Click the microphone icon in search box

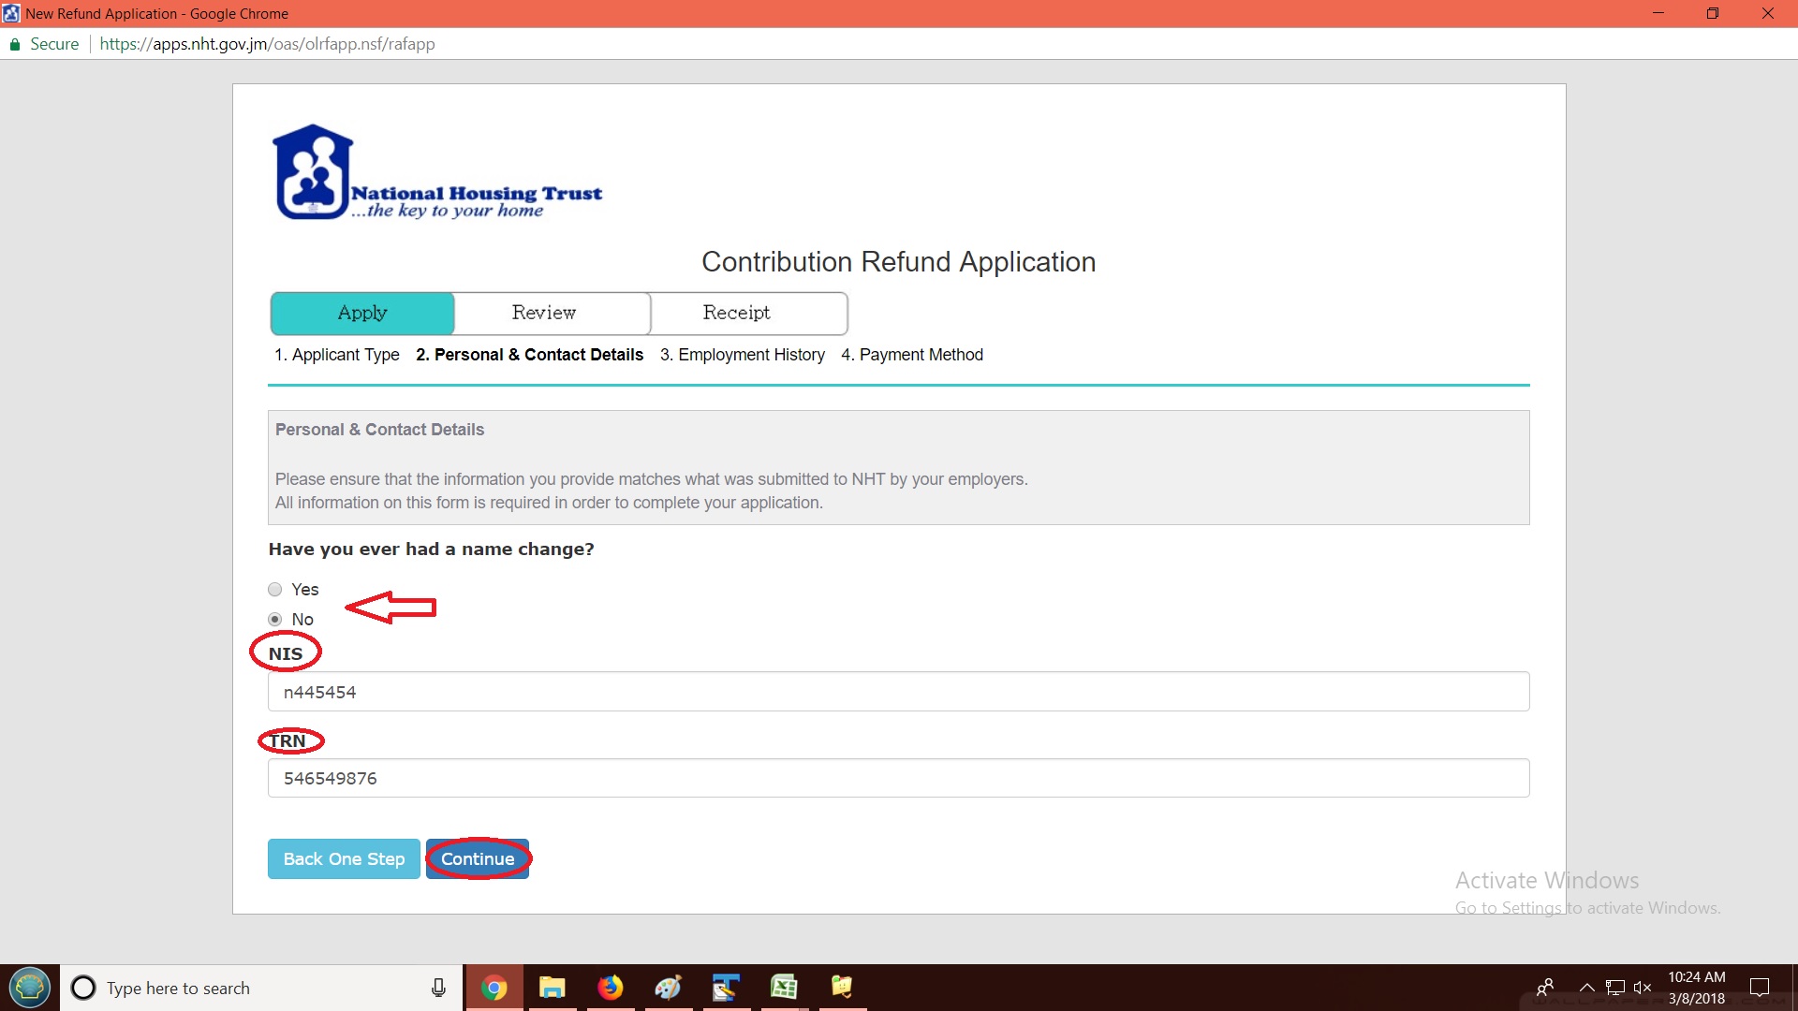coord(438,988)
